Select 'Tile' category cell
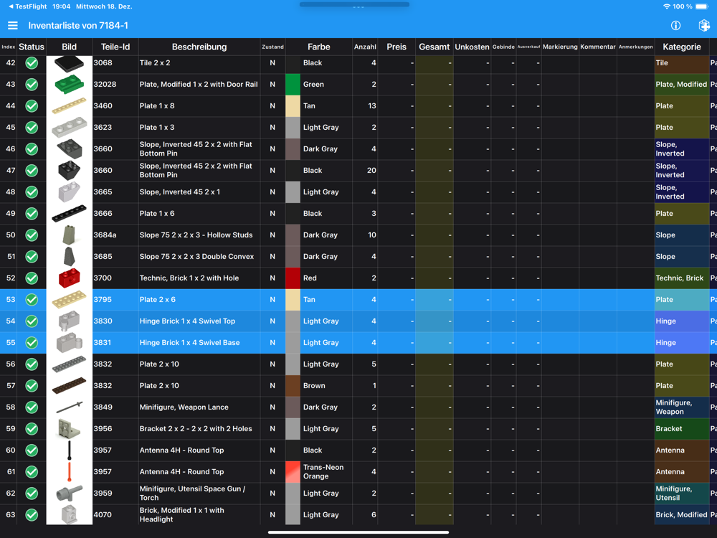717x538 pixels. [681, 63]
